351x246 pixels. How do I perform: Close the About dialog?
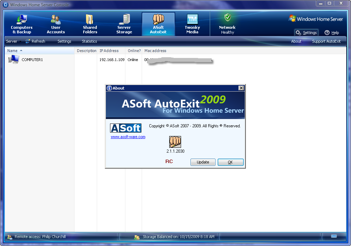coord(241,88)
